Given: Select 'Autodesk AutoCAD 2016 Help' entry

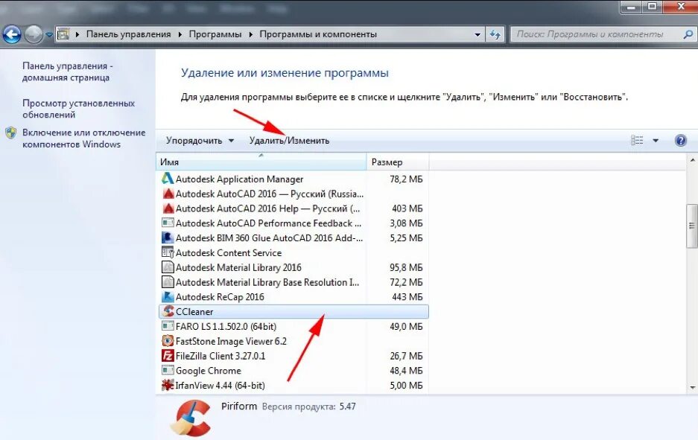Looking at the screenshot, I should coord(294,208).
